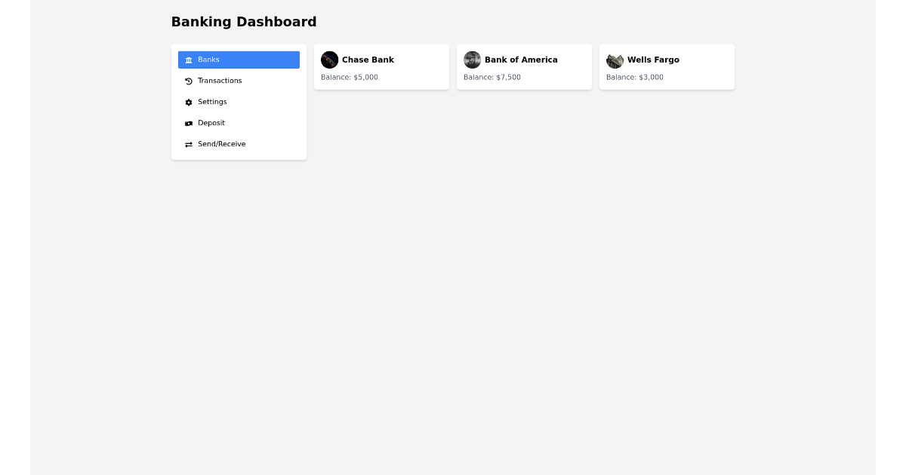Viewport: 906px width, 475px height.
Task: Click the gear icon beside Settings
Action: coord(188,102)
